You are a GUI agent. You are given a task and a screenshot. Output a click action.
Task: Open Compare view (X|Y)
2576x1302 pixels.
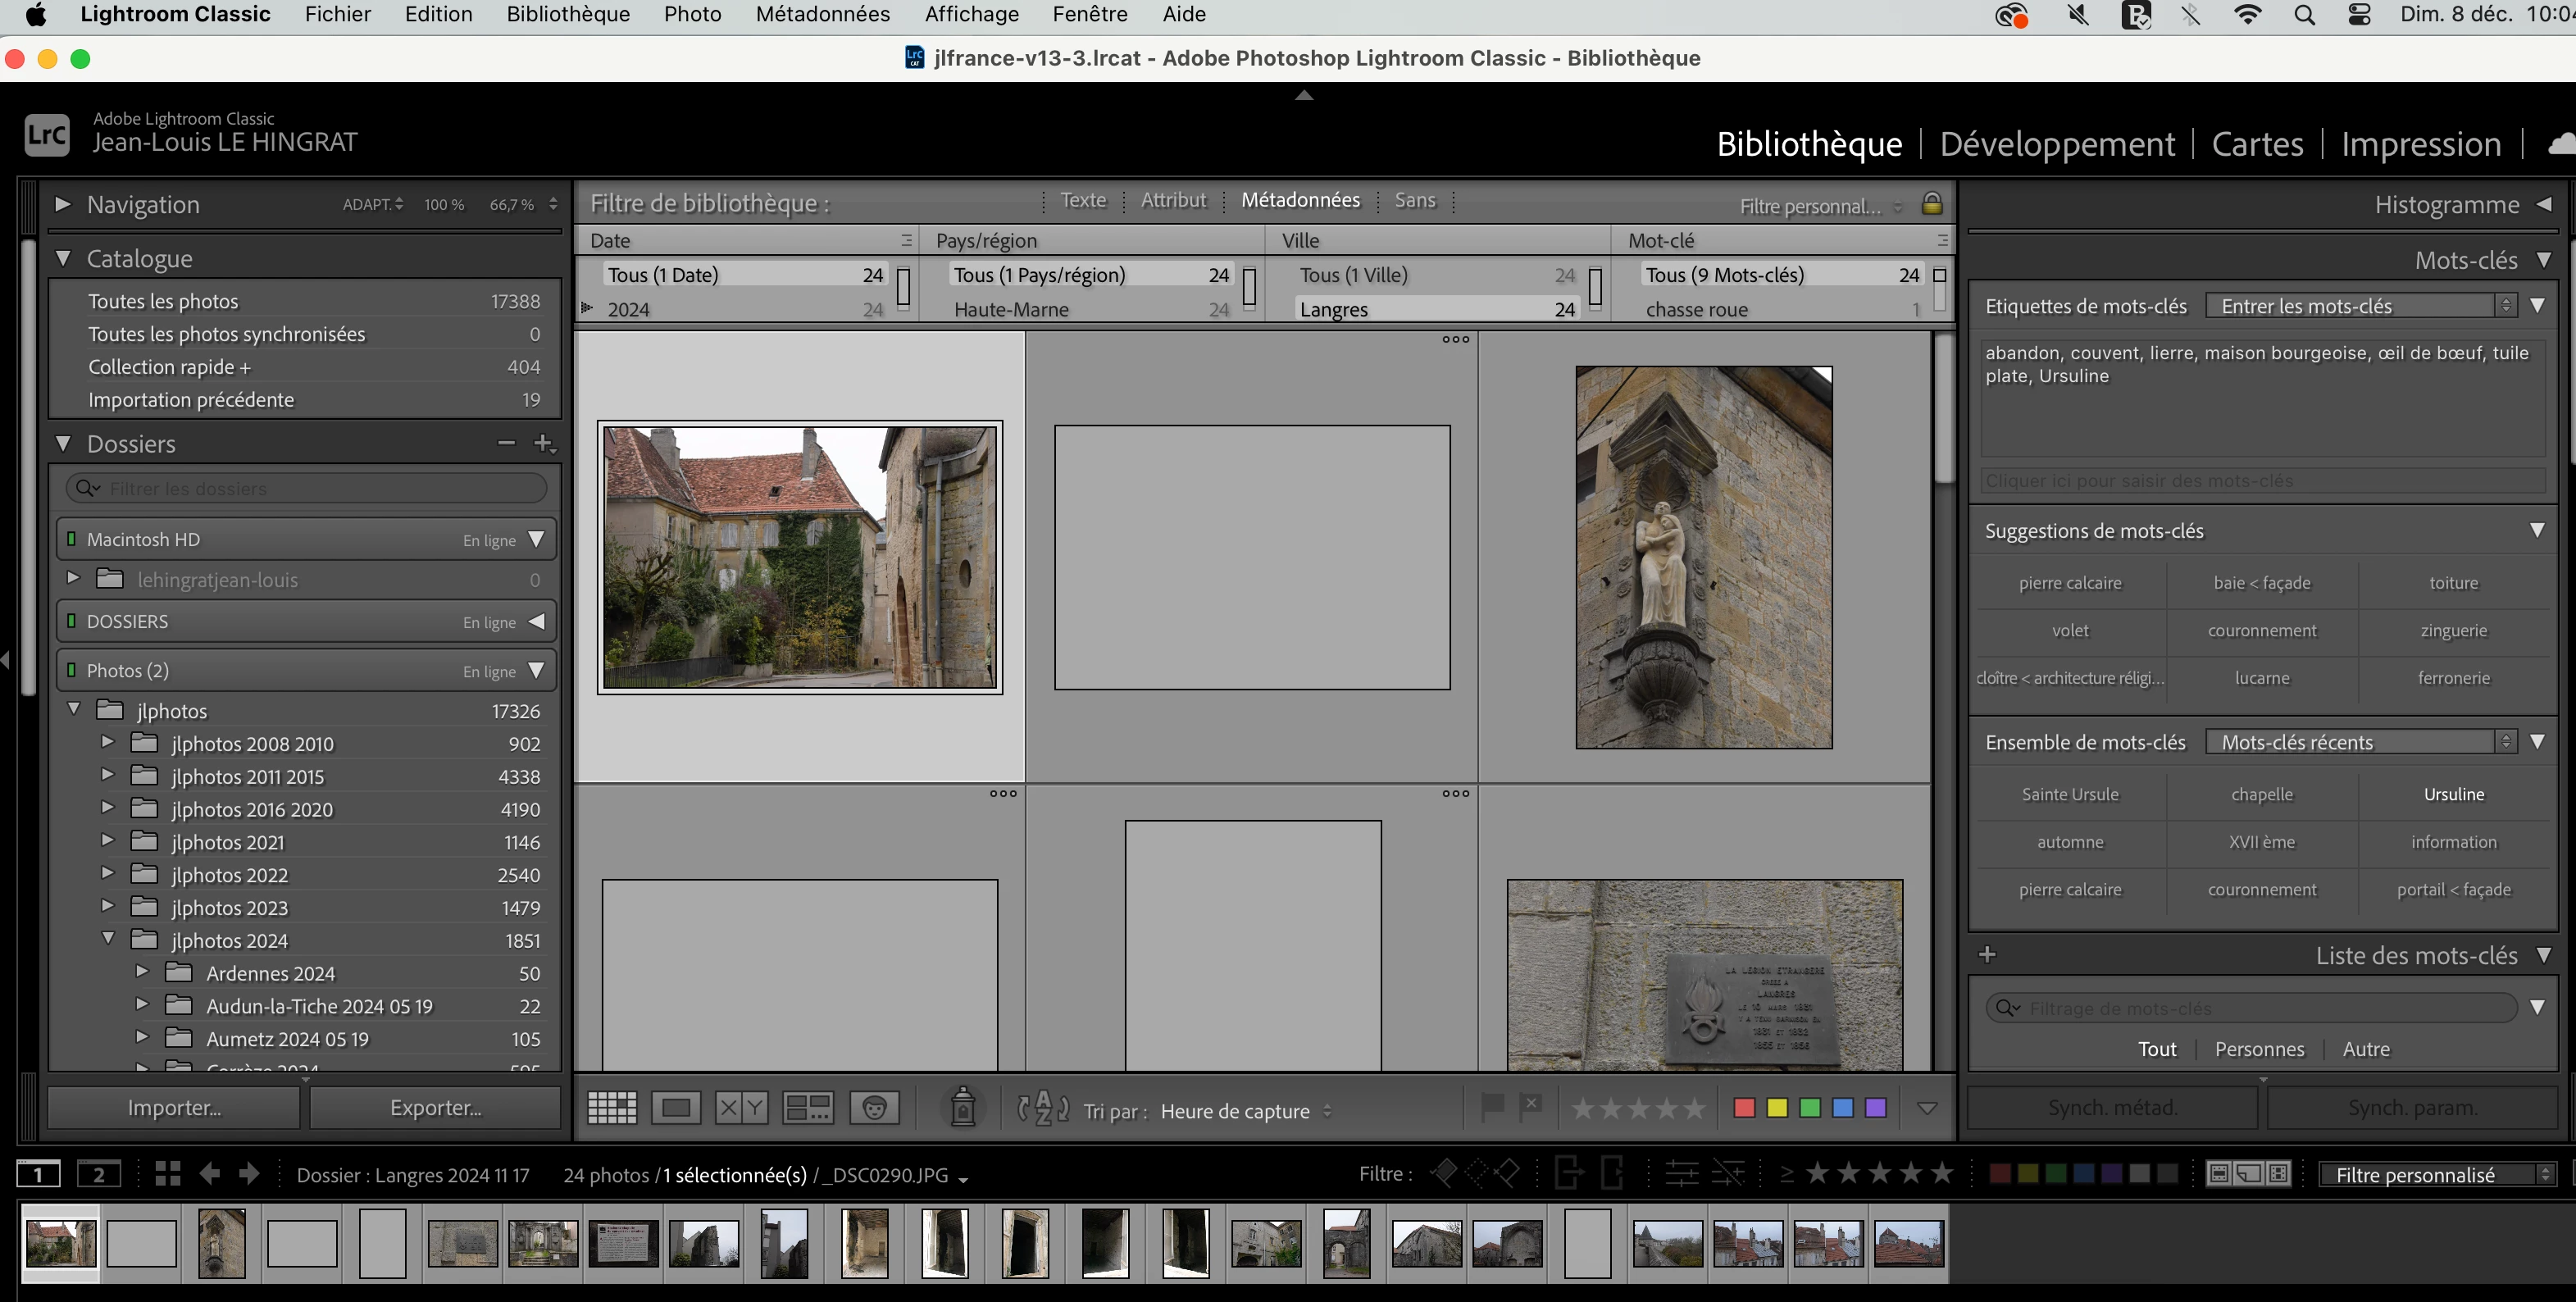tap(741, 1107)
